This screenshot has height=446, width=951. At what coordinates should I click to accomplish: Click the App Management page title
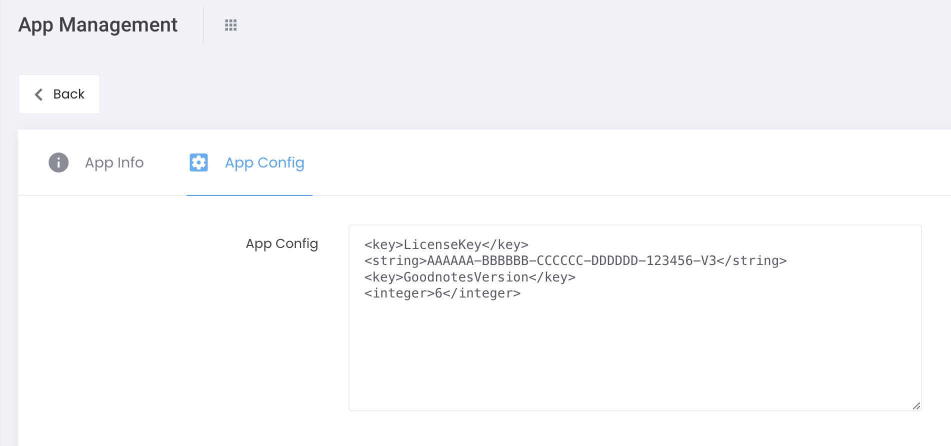click(x=98, y=25)
